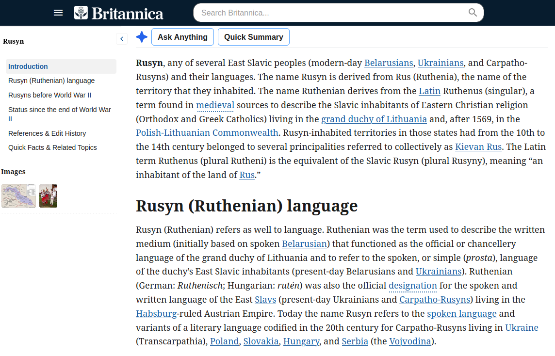This screenshot has height=356, width=555.
Task: Open the Belarusian language link
Action: point(304,244)
